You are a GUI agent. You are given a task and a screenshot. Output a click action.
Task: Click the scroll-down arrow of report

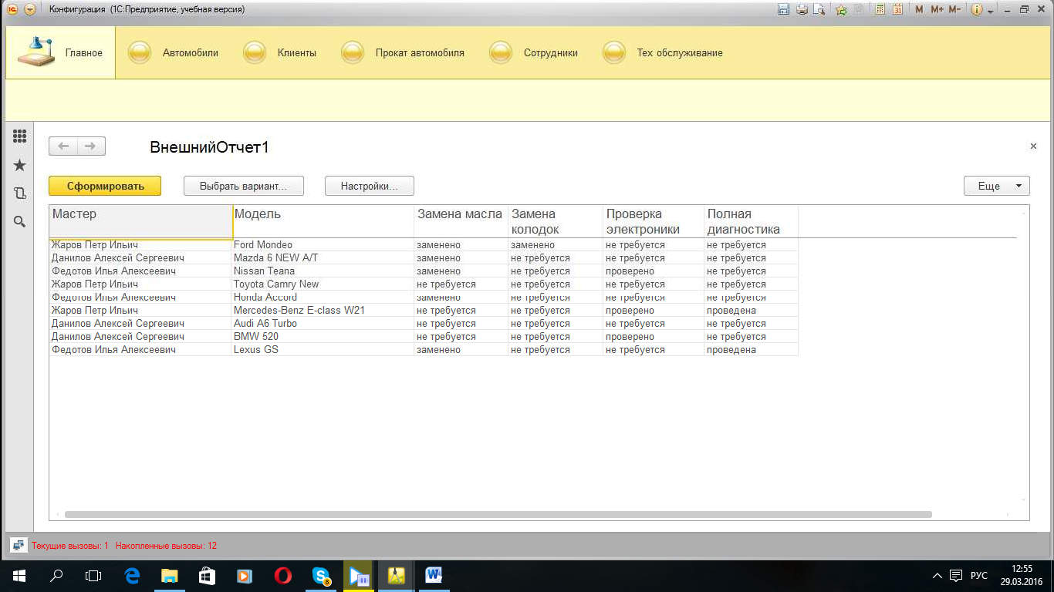pyautogui.click(x=1024, y=500)
